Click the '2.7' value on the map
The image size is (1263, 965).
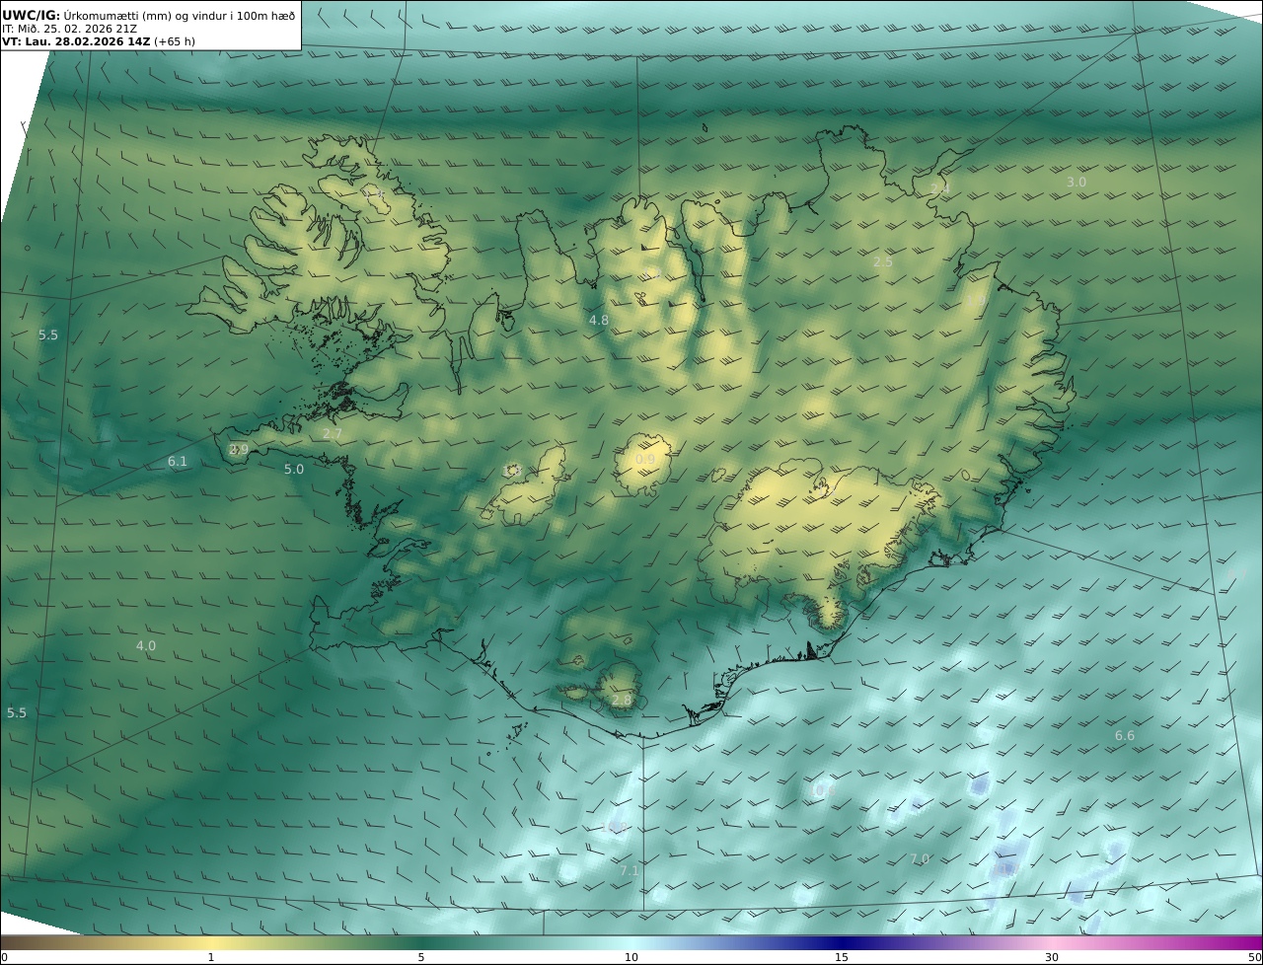pyautogui.click(x=333, y=434)
